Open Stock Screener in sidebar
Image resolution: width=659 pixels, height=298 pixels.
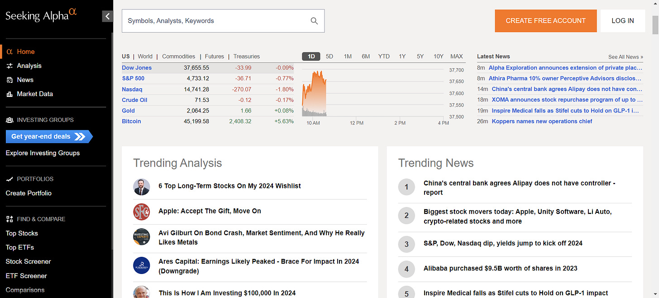pyautogui.click(x=29, y=261)
